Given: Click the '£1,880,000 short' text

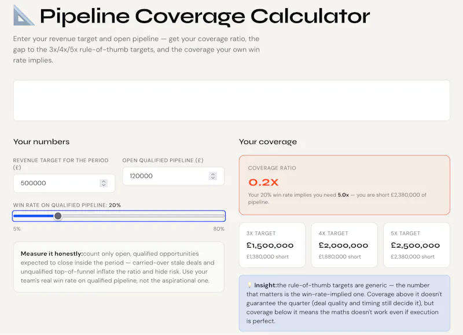Looking at the screenshot, I should coord(340,257).
